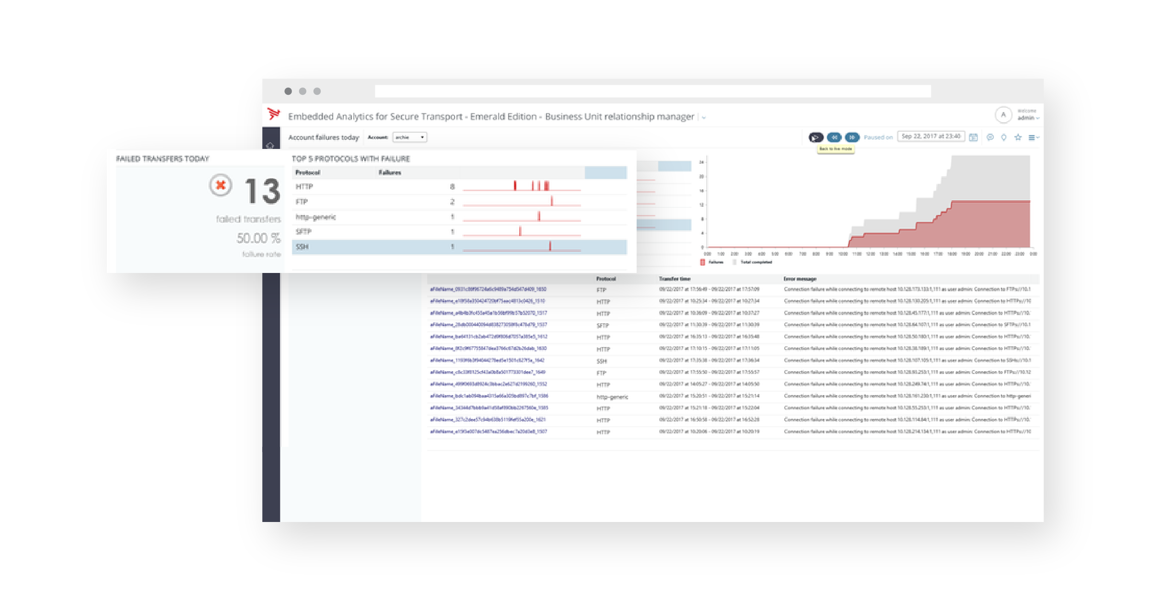
Task: Click the red Axway logo icon
Action: 274,114
